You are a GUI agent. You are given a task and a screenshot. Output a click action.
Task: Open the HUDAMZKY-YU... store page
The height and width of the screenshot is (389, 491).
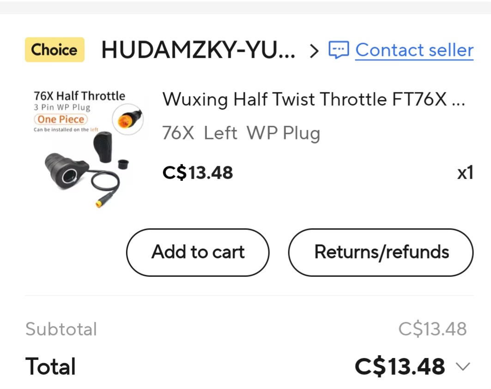pos(198,50)
